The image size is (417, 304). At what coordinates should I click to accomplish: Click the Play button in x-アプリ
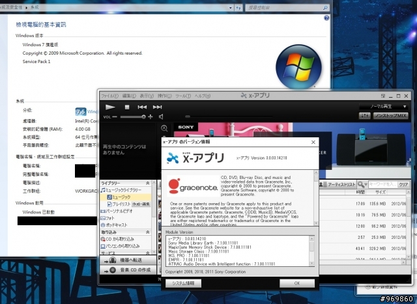(x=110, y=107)
